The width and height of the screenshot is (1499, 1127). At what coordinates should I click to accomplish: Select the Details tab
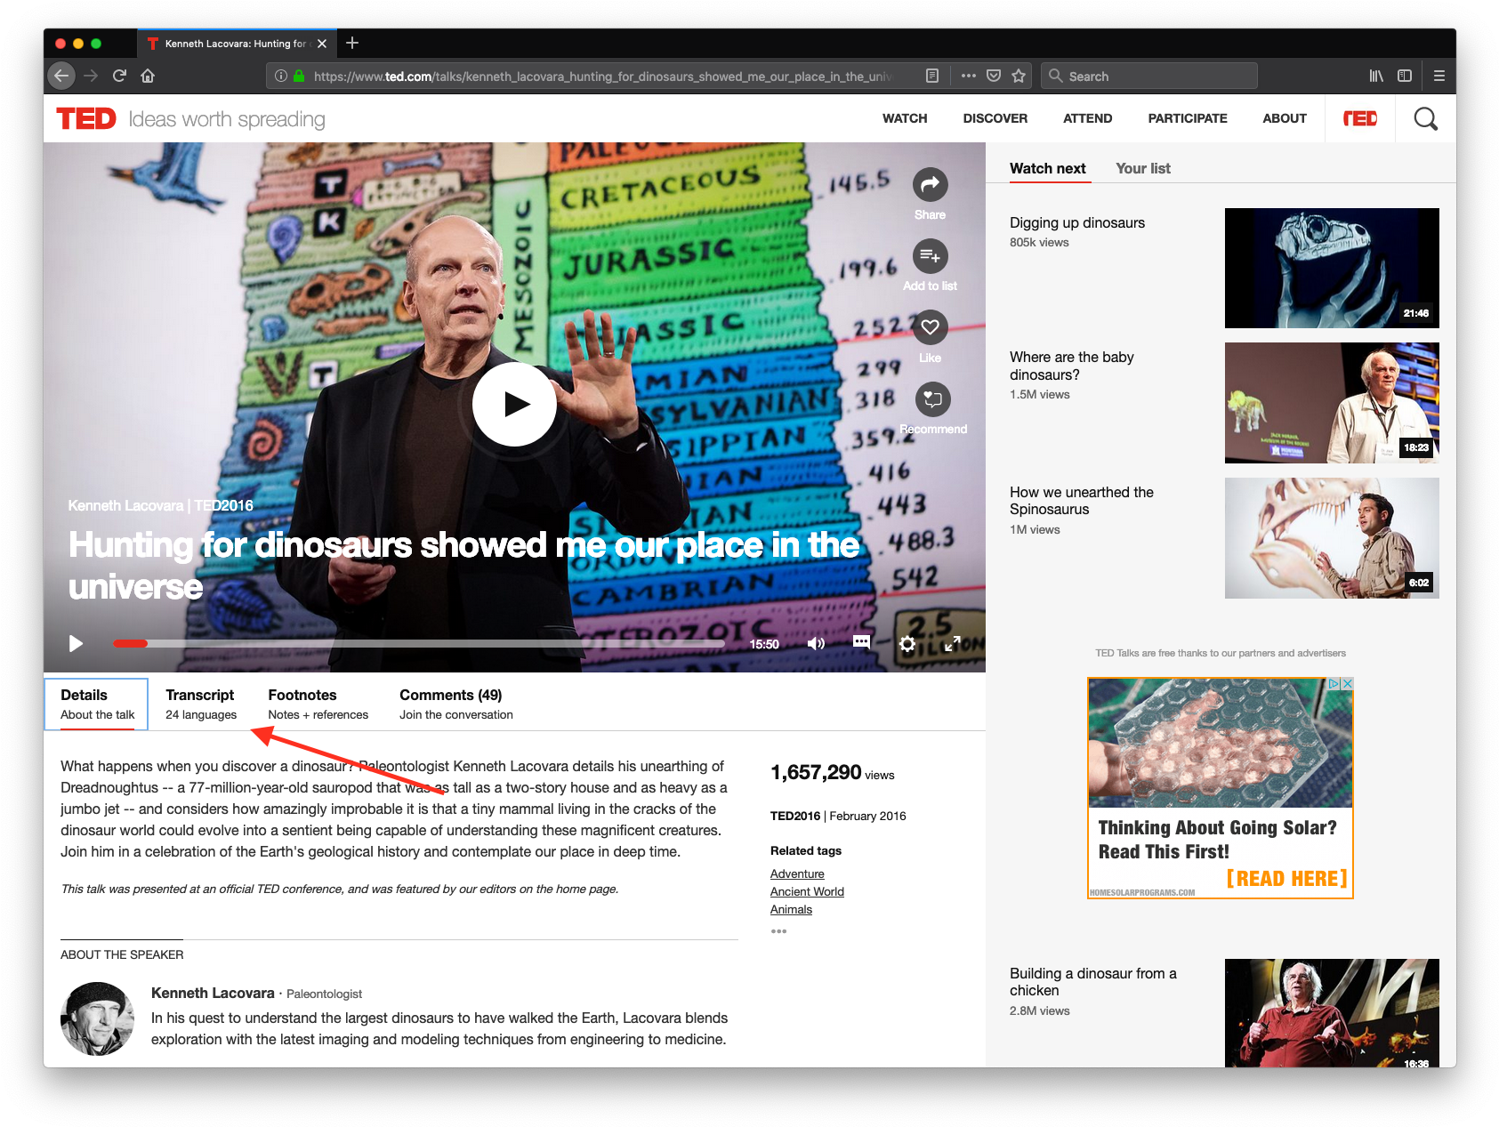96,704
